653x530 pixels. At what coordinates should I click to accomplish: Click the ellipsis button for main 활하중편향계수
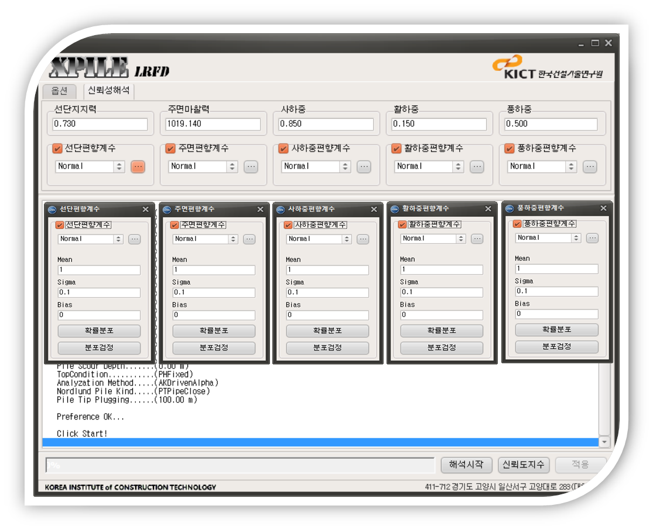coord(477,167)
